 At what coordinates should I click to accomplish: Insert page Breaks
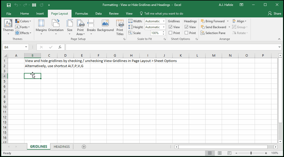point(91,27)
